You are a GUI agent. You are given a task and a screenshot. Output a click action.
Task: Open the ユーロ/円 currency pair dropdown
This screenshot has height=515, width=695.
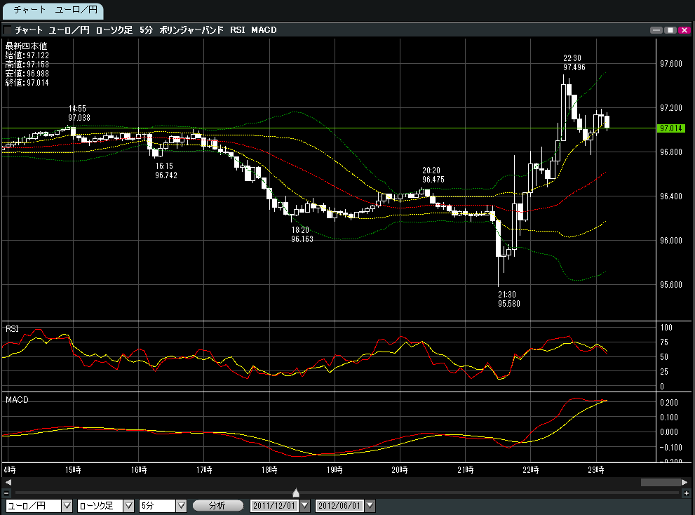click(67, 505)
